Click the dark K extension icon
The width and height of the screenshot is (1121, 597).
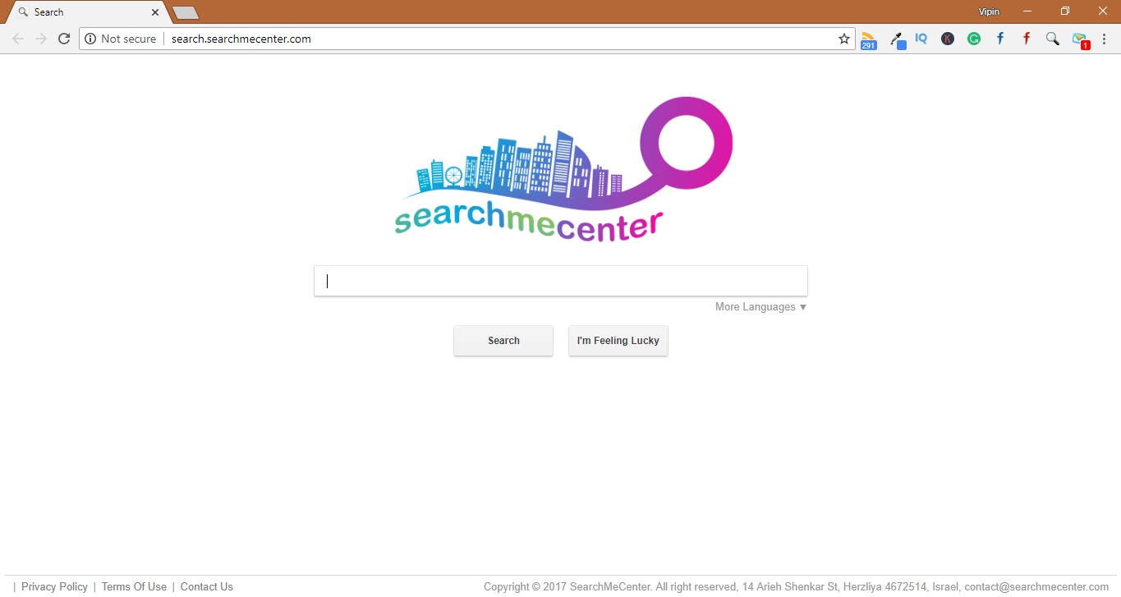(948, 39)
